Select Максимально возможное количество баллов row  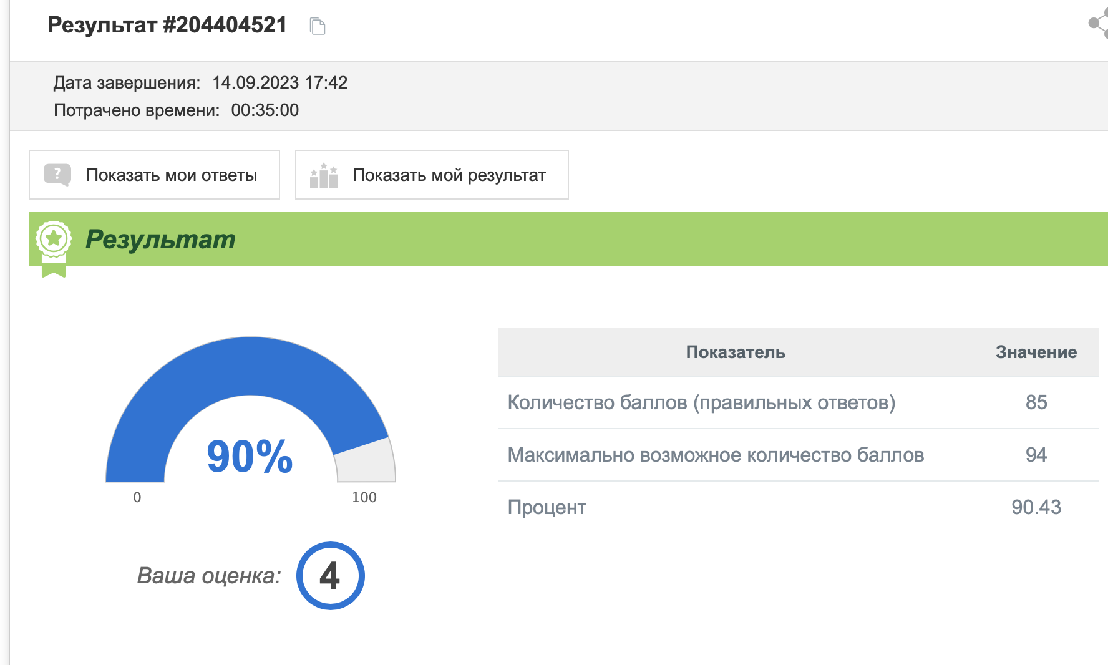[716, 455]
